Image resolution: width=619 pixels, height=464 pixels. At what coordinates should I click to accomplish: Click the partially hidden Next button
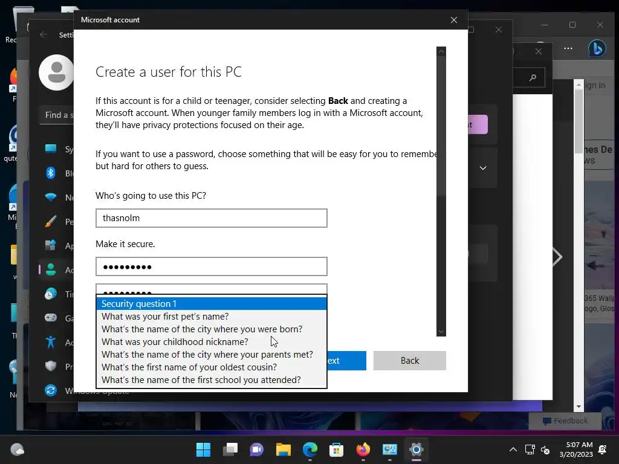(346, 361)
